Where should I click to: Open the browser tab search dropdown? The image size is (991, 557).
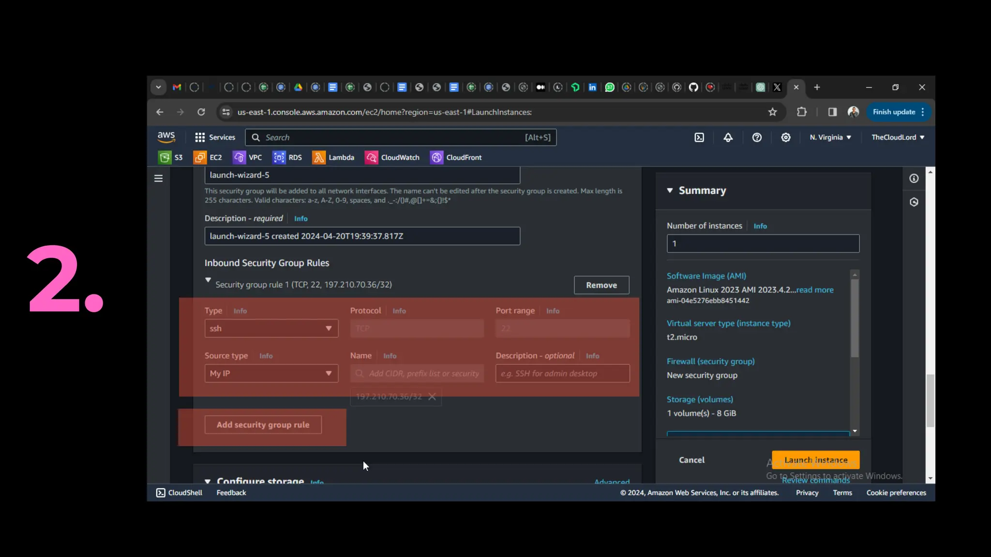(x=158, y=88)
